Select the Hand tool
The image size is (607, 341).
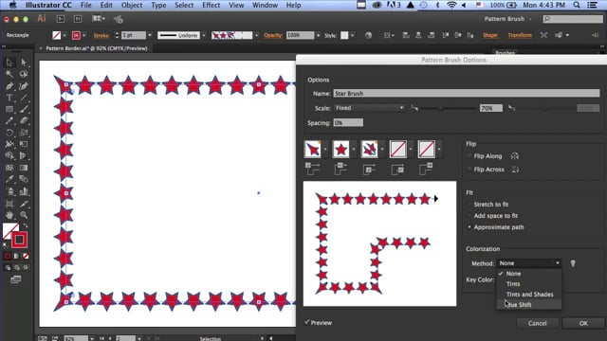[9, 215]
